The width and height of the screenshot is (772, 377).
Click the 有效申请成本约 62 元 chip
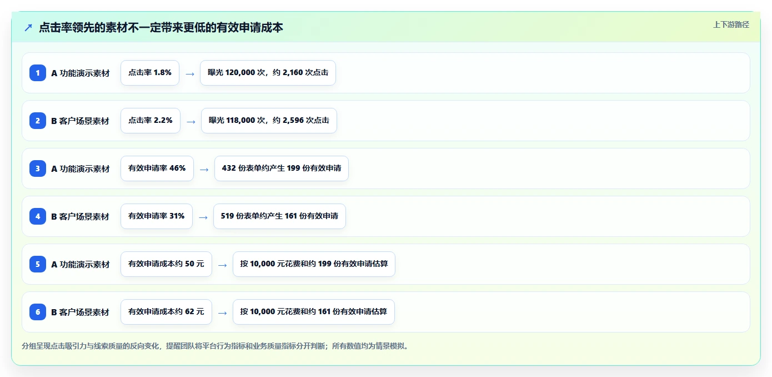click(x=166, y=312)
